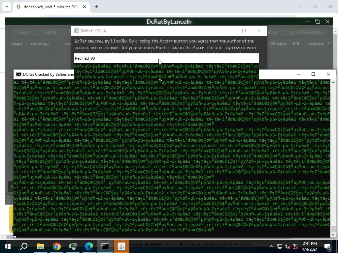The image size is (338, 253).
Task: Click the console scrollbar up arrow
Action: click(333, 82)
